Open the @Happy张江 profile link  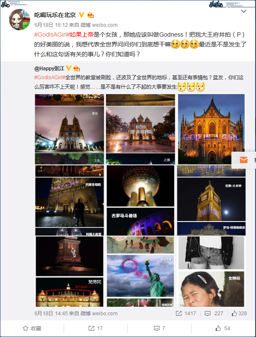point(49,68)
